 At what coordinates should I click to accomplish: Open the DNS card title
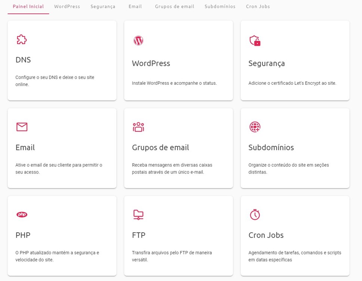(23, 60)
